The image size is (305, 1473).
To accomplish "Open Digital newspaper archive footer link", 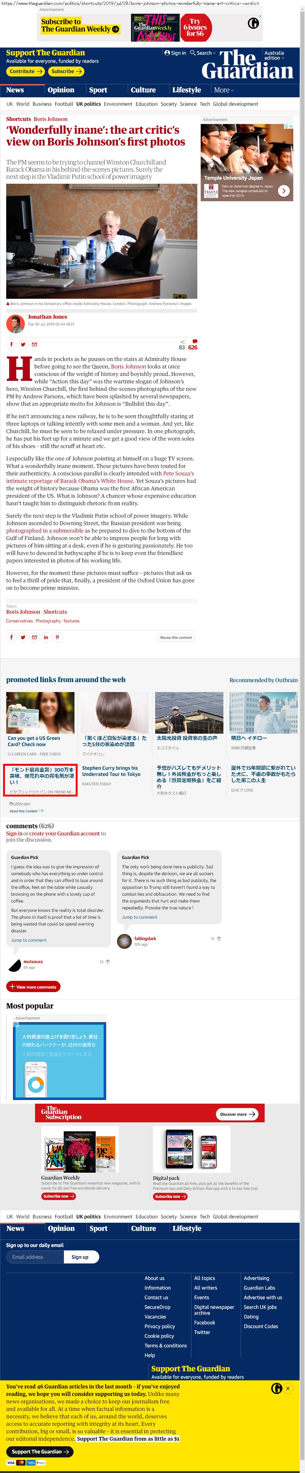I will tap(214, 1309).
